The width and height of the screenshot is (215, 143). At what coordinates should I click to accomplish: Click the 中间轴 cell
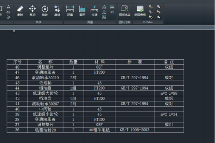45,109
